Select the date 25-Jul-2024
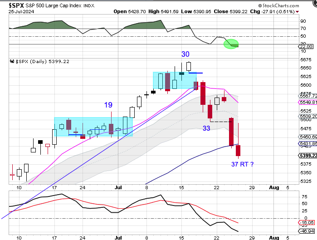The width and height of the screenshot is (317, 240). click(x=21, y=11)
